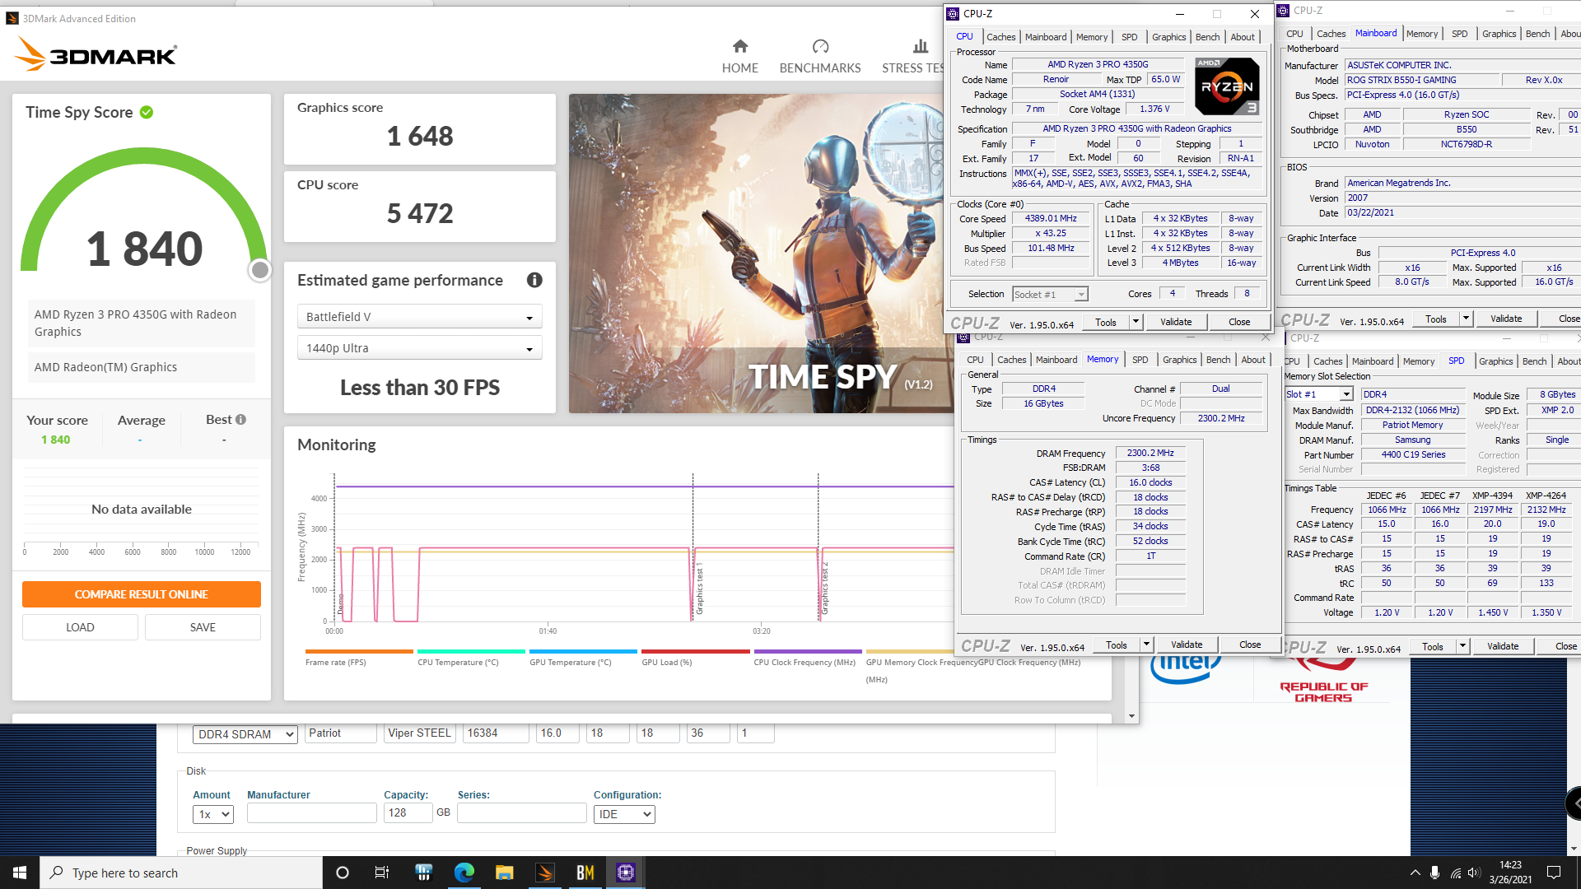Screen dimensions: 1581x889
Task: Click the 3DMark scrollbar down arrow
Action: pyautogui.click(x=1131, y=716)
